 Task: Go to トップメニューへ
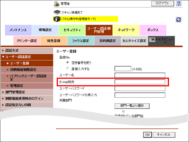pos(161,41)
